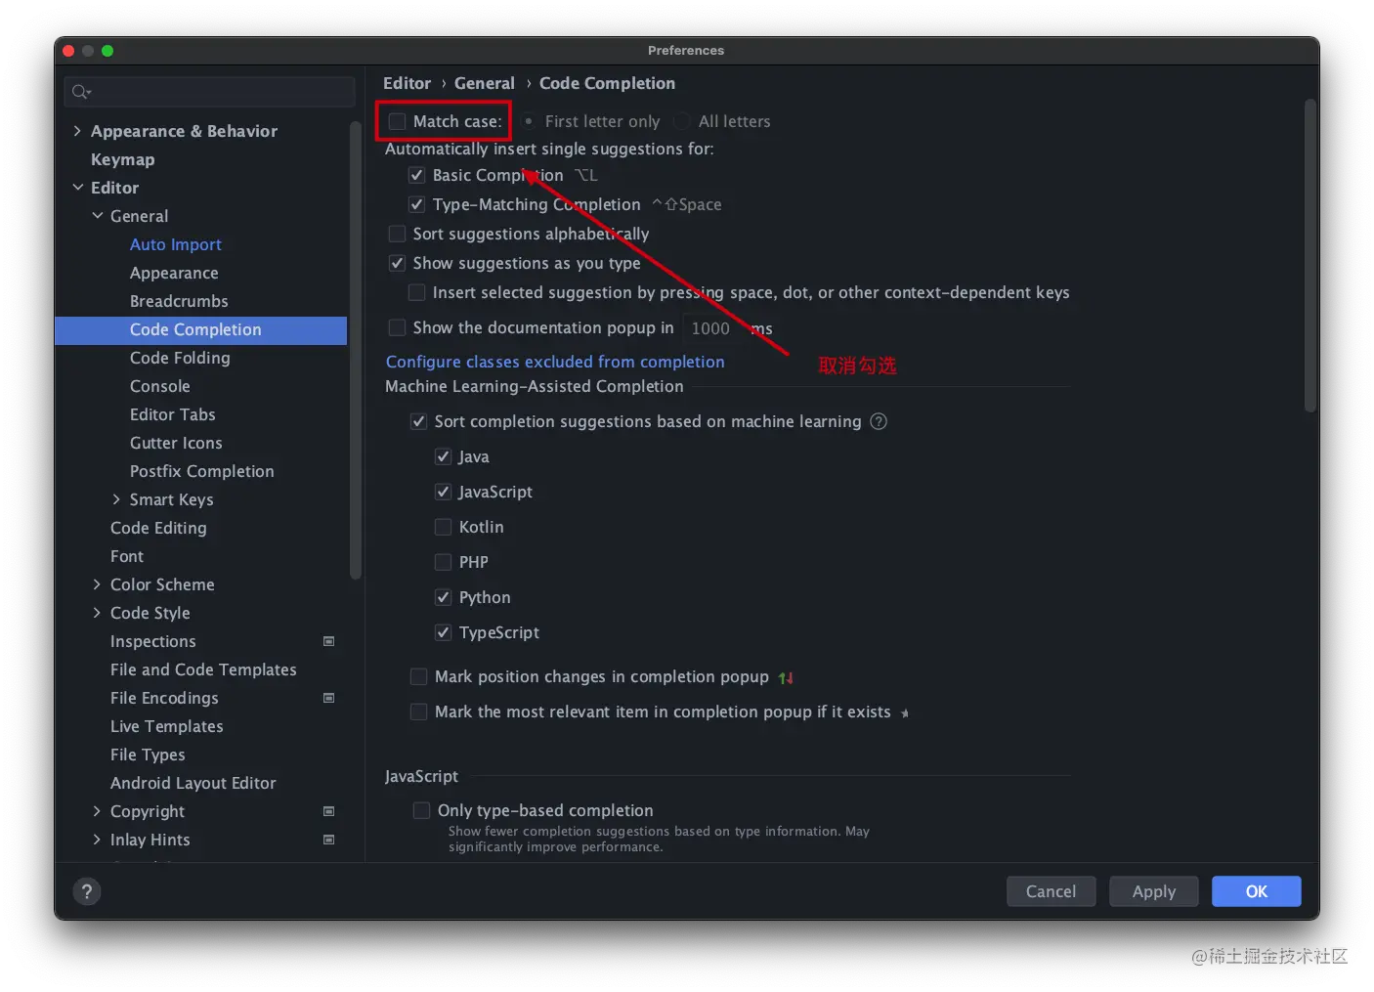Click help icon next to machine learning sorting

879,421
